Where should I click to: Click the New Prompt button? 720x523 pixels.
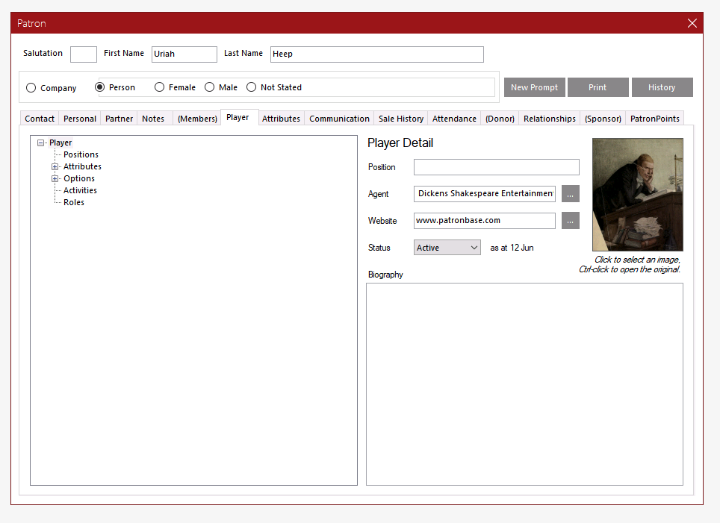pyautogui.click(x=535, y=87)
